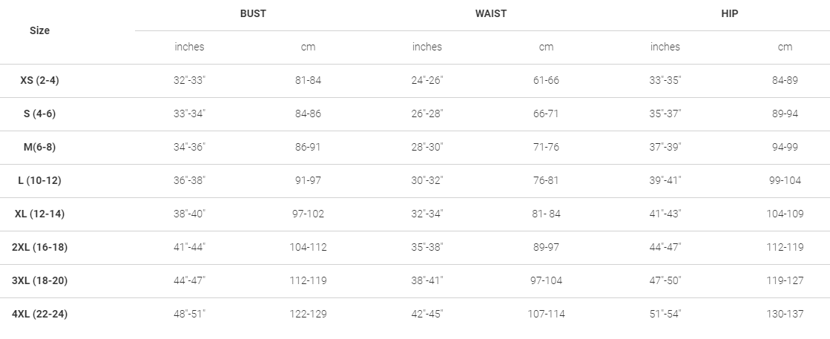830x339 pixels.
Task: Click the cm subheader under HIP
Action: [785, 47]
